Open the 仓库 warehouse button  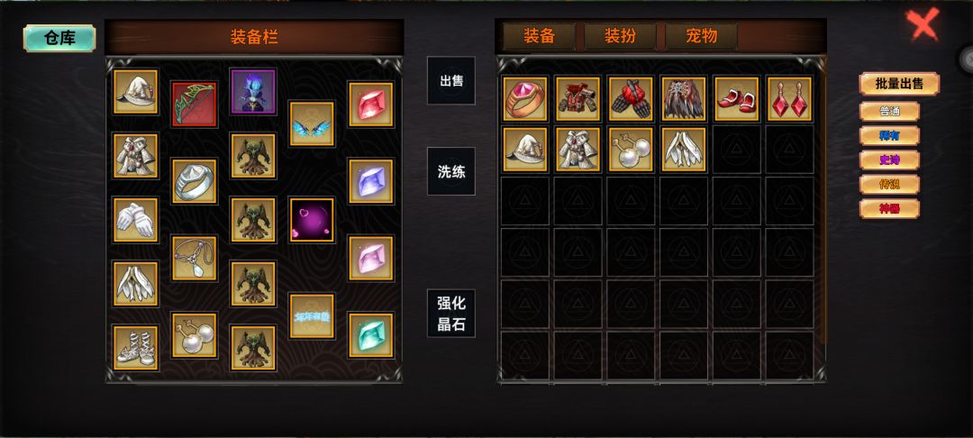[59, 38]
